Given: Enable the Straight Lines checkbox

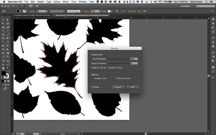Looking at the screenshot, I should coord(93,78).
